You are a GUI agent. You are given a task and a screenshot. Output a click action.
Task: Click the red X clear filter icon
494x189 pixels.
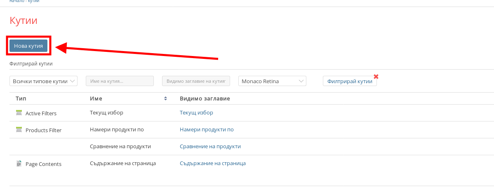coord(376,76)
